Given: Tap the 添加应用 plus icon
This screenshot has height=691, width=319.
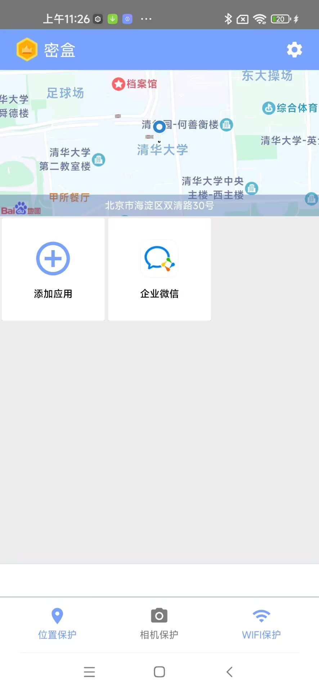Looking at the screenshot, I should [53, 258].
